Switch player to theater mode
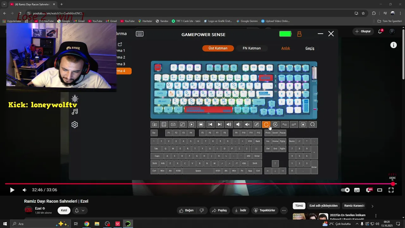The image size is (405, 228). (380, 190)
